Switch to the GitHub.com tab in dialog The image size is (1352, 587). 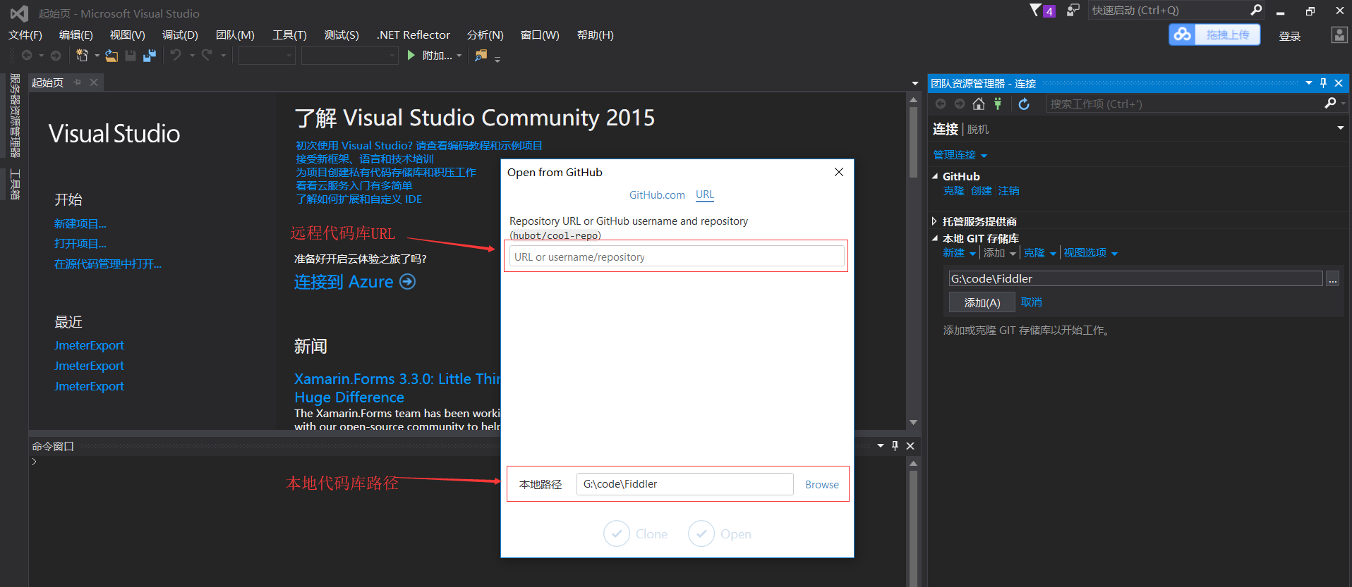coord(657,195)
